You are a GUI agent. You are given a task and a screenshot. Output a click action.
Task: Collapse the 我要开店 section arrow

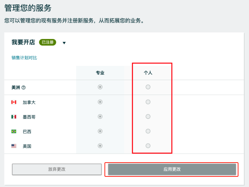[x=64, y=43]
